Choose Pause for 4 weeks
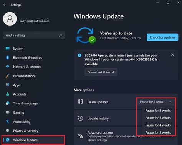Screen dimensions: 182x145 (x=158, y=125)
